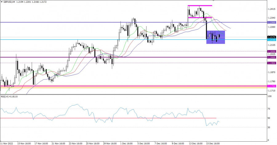
Task: Click the RSI(14) indicator label
Action: 9,96
